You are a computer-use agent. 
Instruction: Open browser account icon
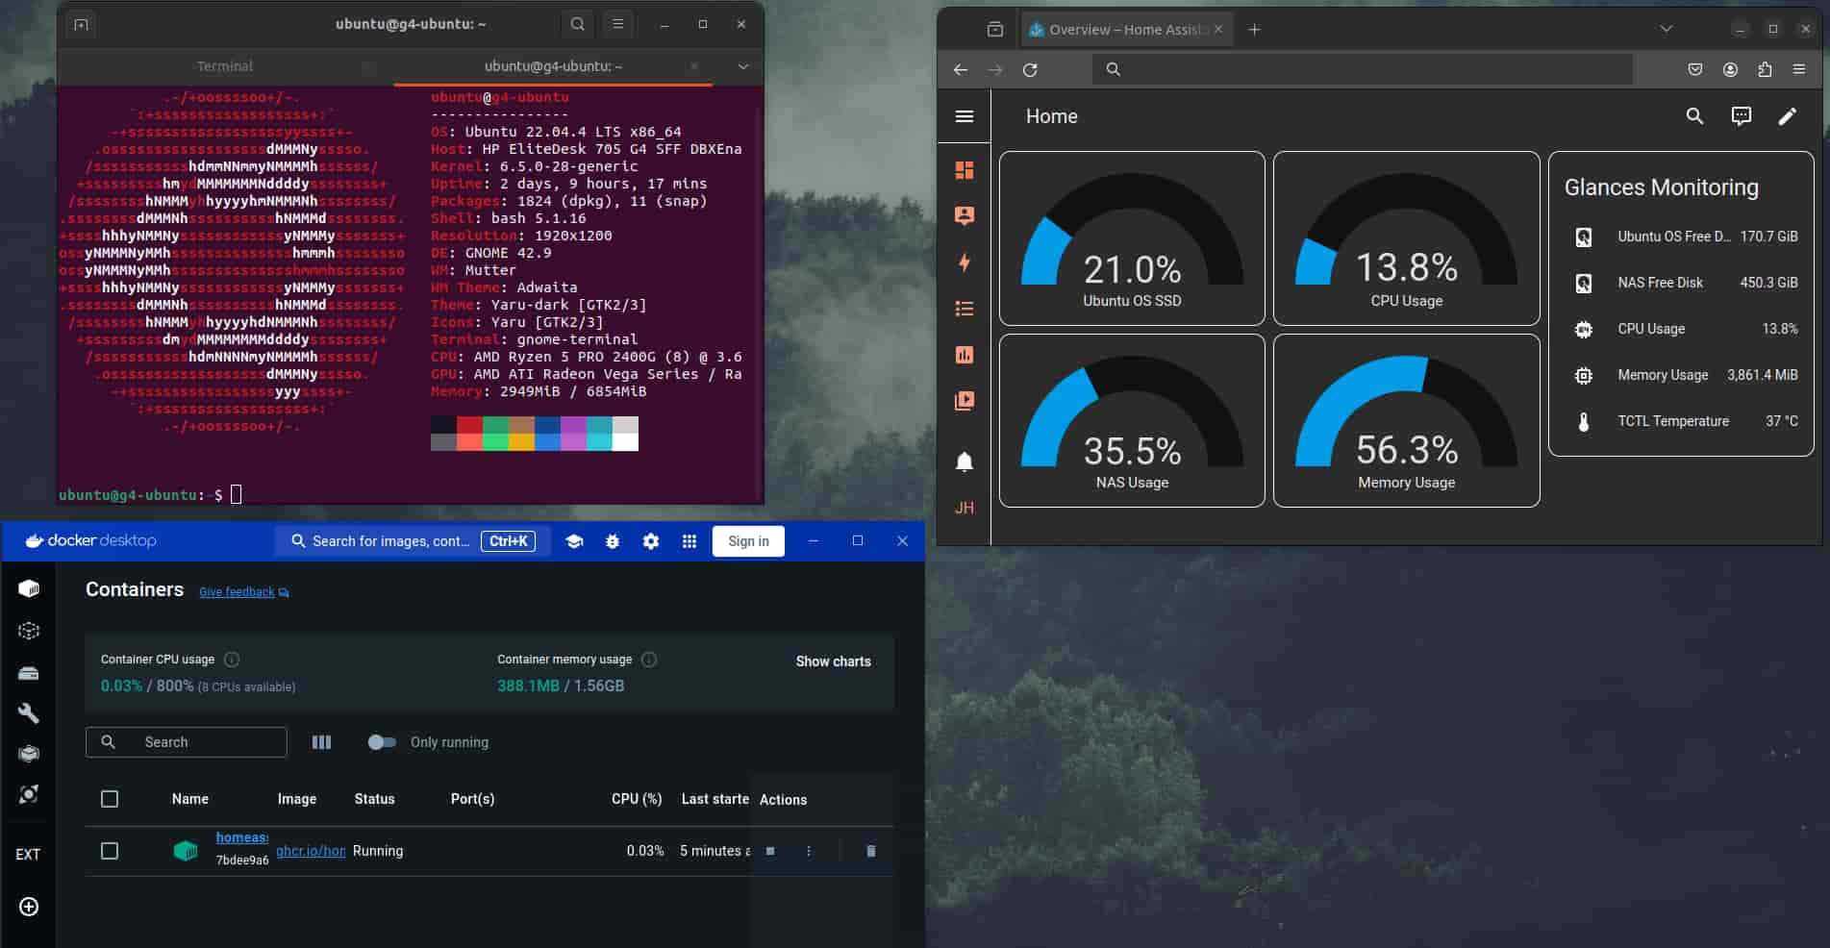[x=1730, y=69]
